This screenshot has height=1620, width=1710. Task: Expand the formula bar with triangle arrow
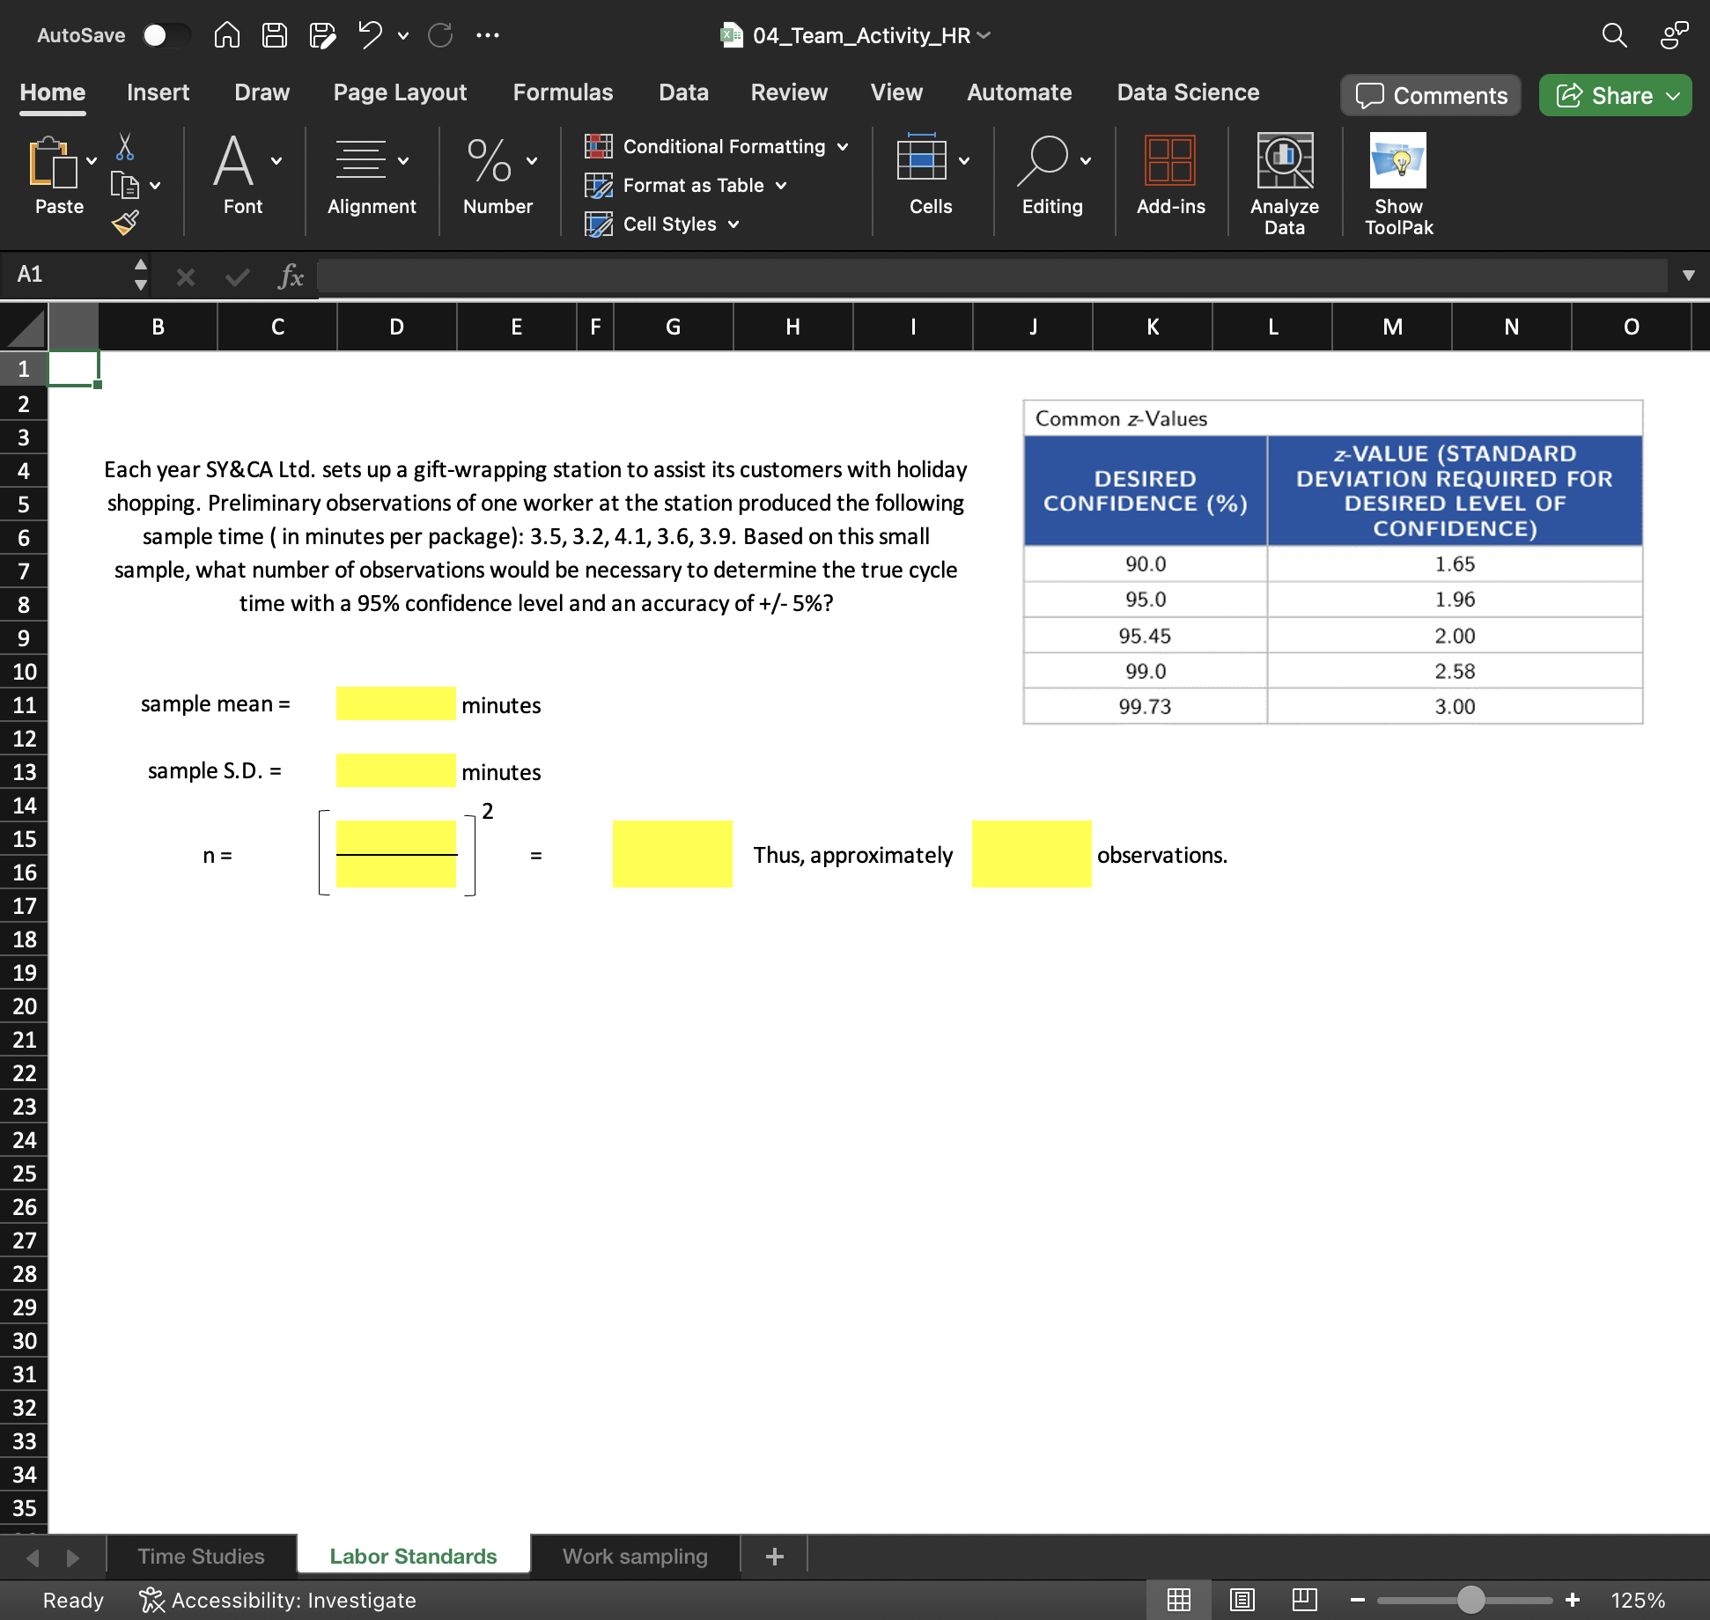click(x=1688, y=276)
